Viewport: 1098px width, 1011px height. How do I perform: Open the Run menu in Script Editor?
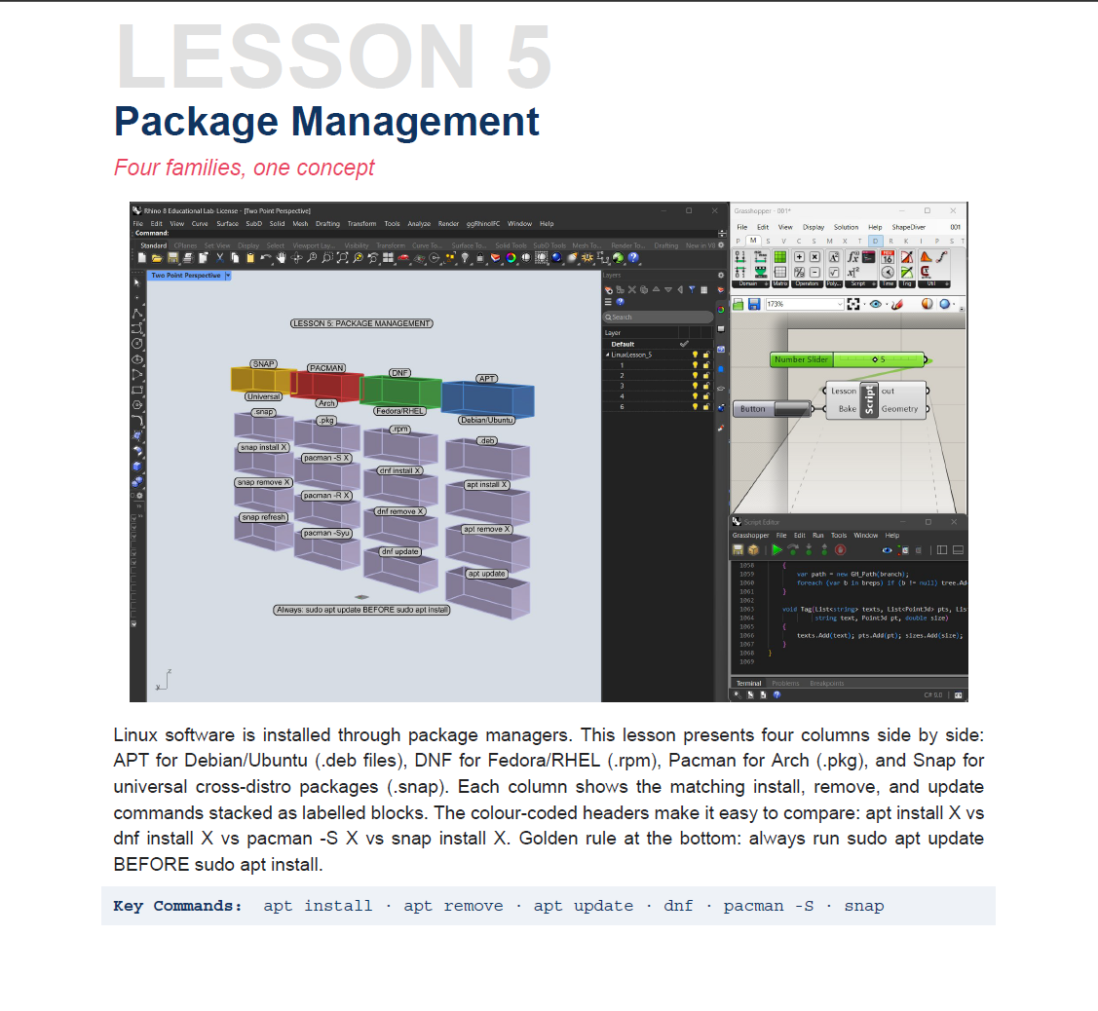pyautogui.click(x=818, y=535)
